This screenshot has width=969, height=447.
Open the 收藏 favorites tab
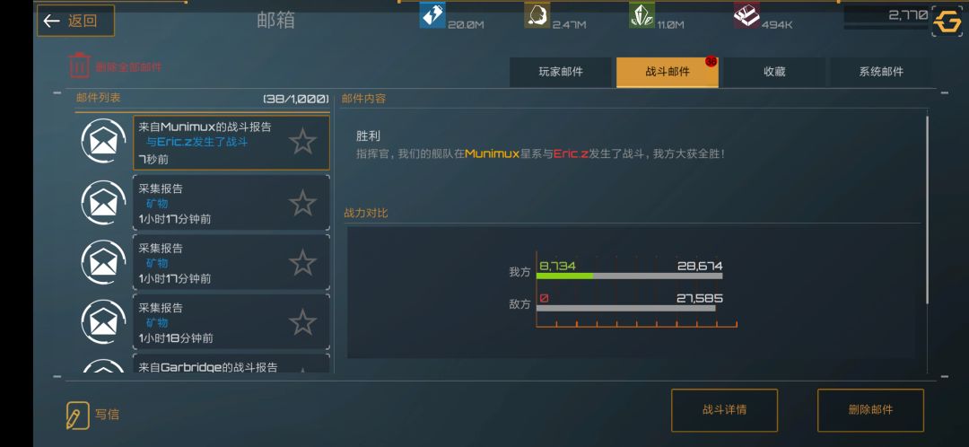(x=774, y=72)
